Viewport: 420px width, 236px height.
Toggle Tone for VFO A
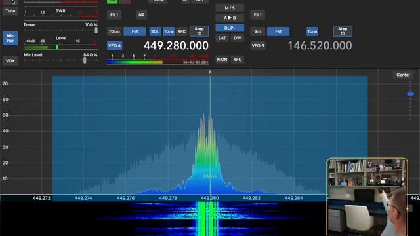(x=169, y=31)
